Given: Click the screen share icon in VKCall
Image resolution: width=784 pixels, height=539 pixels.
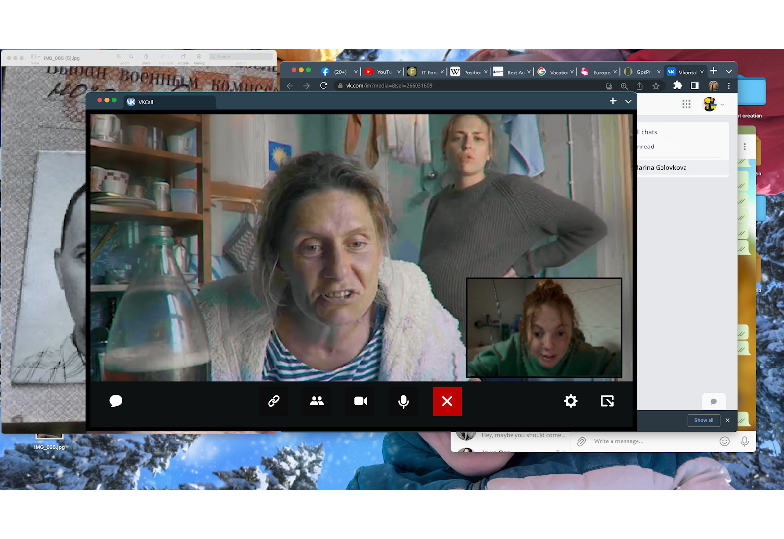Looking at the screenshot, I should (x=607, y=401).
